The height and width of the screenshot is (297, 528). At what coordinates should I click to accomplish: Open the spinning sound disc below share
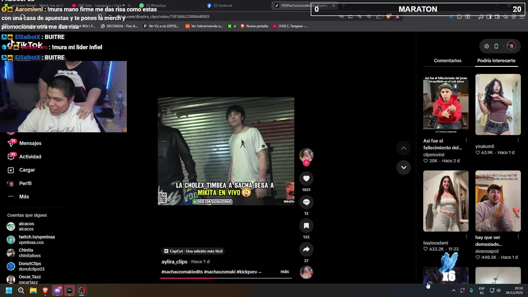306,272
